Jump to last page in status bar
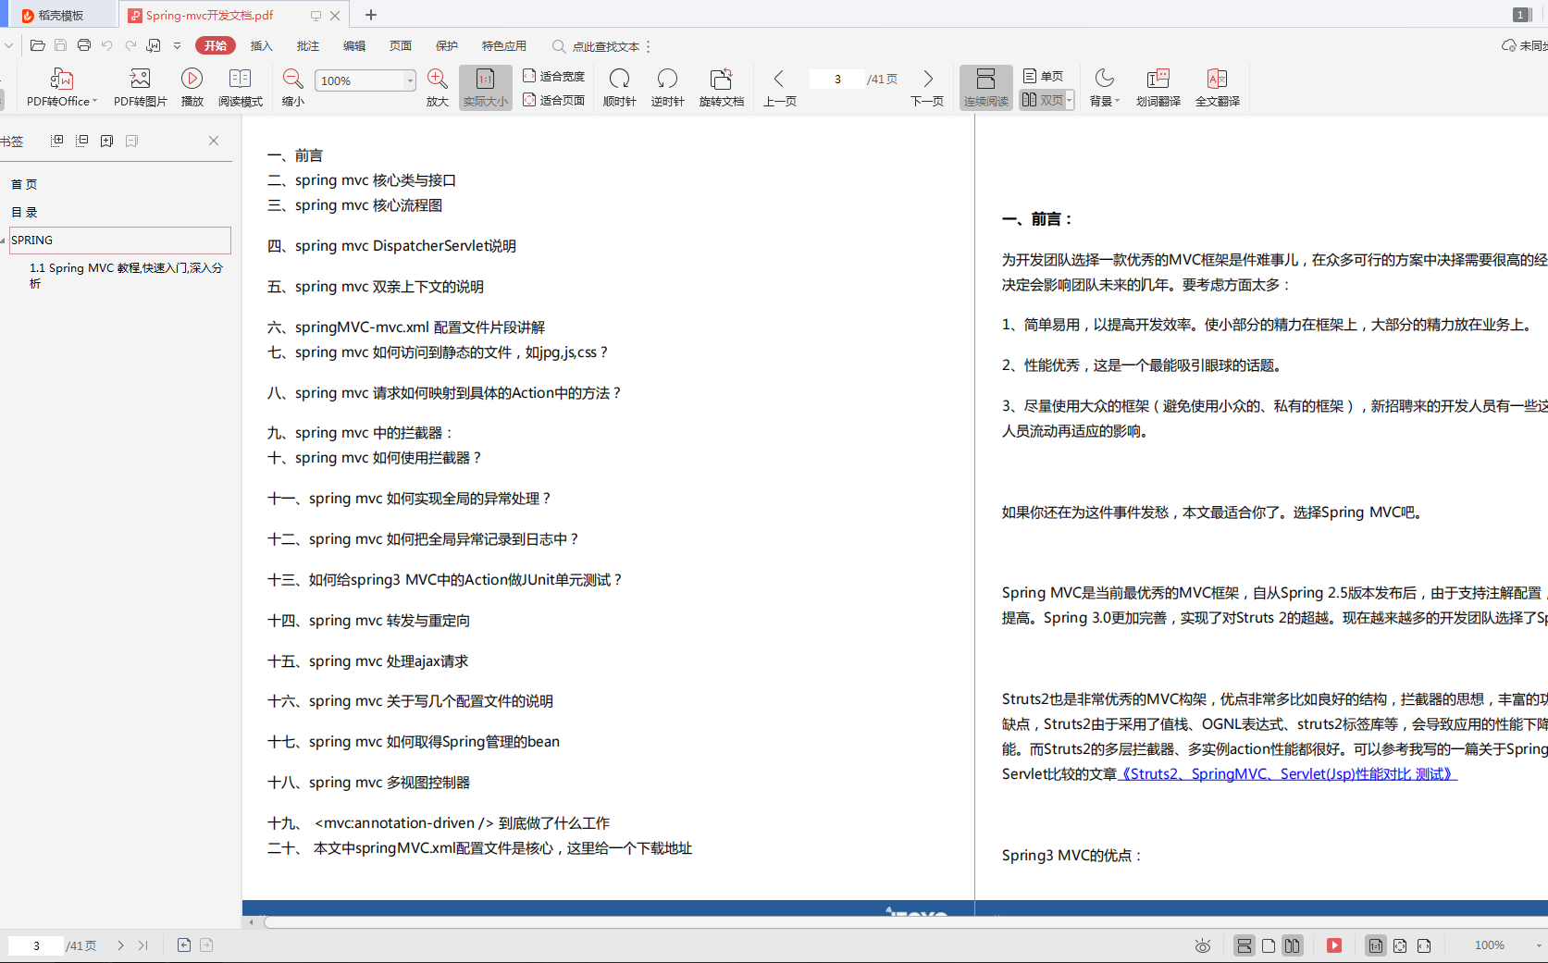The height and width of the screenshot is (963, 1548). click(x=142, y=945)
